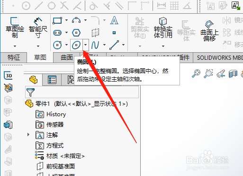The height and width of the screenshot is (176, 243).
Task: Open the dropdown under 草图绘制
Action: (15, 46)
